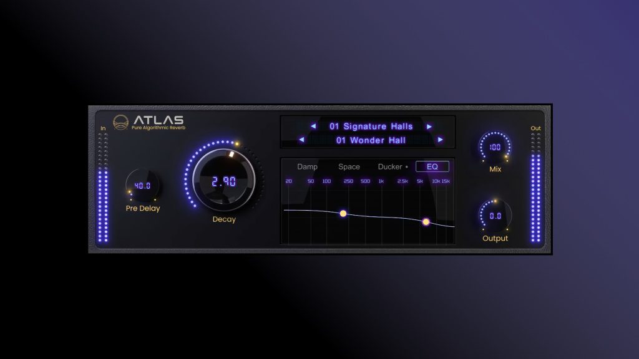Click the 250 frequency label
The width and height of the screenshot is (639, 359).
tap(348, 181)
